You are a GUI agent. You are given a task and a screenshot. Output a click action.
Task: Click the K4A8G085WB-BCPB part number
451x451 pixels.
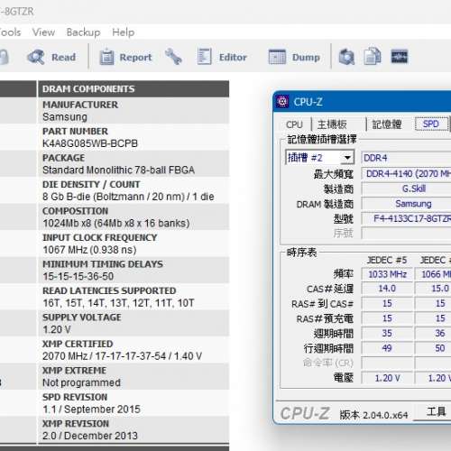coord(90,143)
